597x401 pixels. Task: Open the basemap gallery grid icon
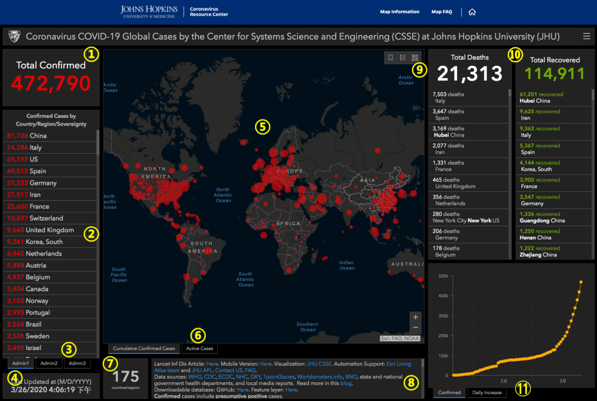pos(415,58)
